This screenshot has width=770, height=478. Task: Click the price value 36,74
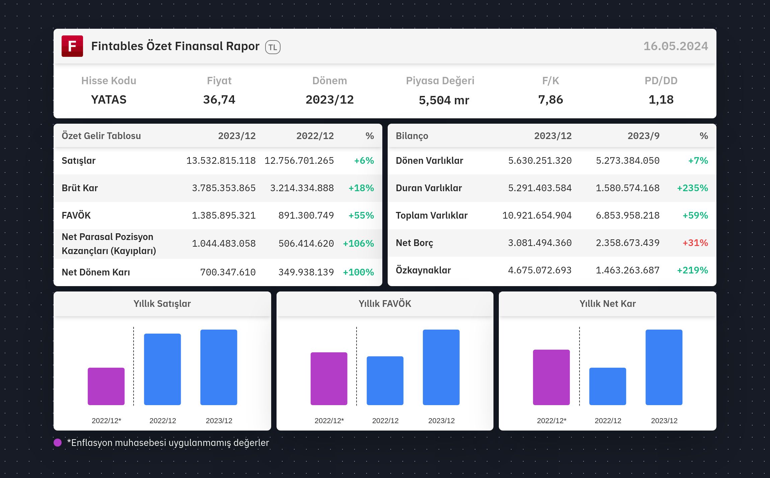(219, 100)
